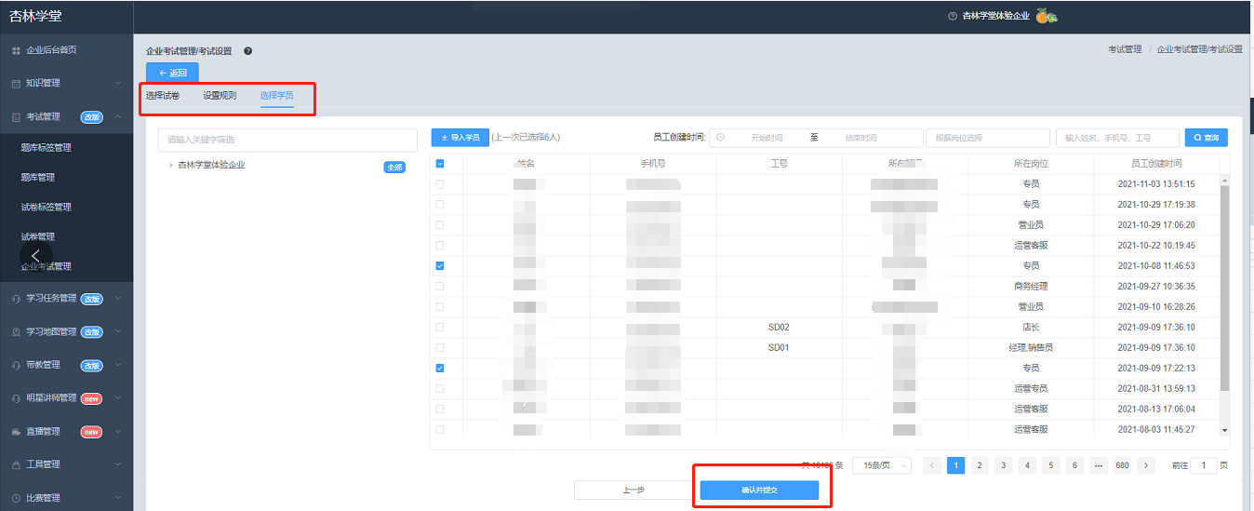Go to page 3 in pagination

coord(1004,465)
